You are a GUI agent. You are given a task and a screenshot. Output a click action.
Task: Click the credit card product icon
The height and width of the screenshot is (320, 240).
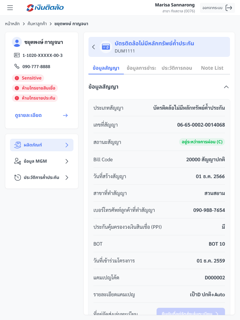coord(106,47)
